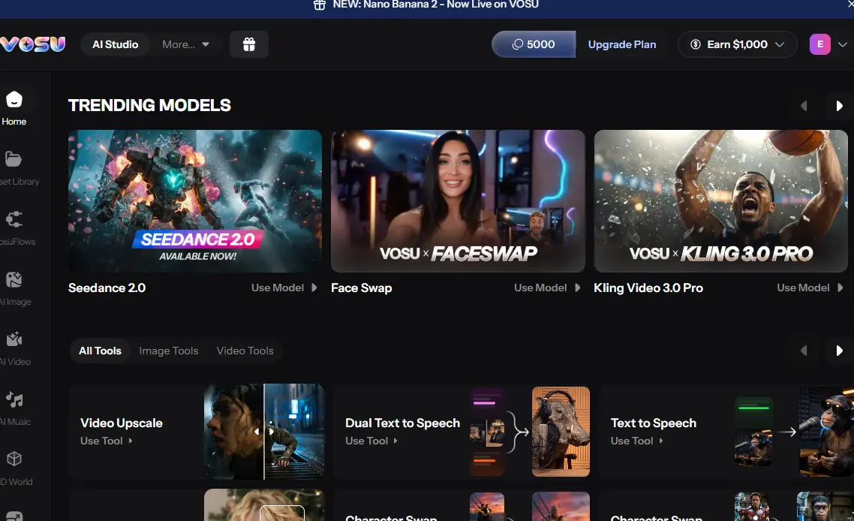
Task: Click Use Tool under Video Upscale
Action: coord(107,441)
